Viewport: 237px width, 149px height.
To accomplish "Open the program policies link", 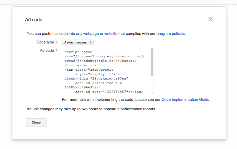I will (x=170, y=34).
